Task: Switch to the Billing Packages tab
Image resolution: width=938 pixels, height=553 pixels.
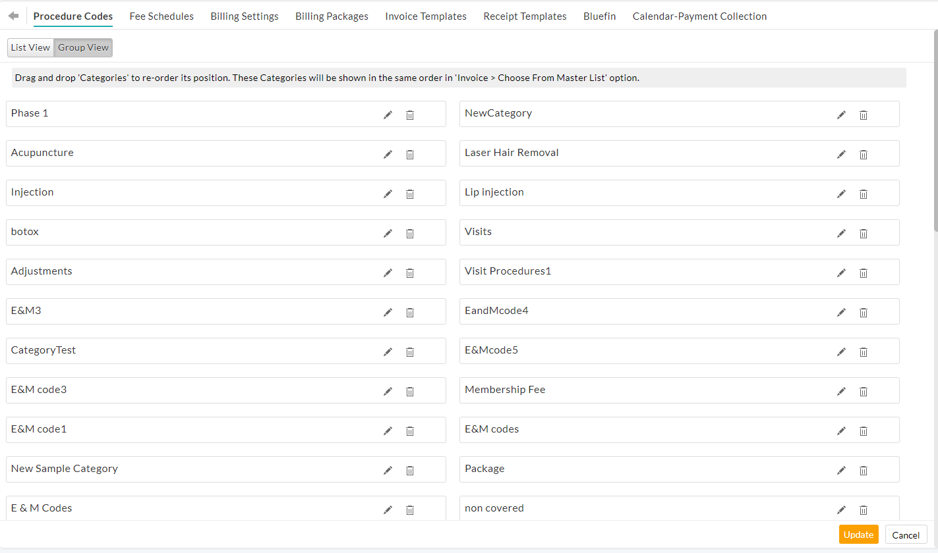Action: tap(332, 16)
